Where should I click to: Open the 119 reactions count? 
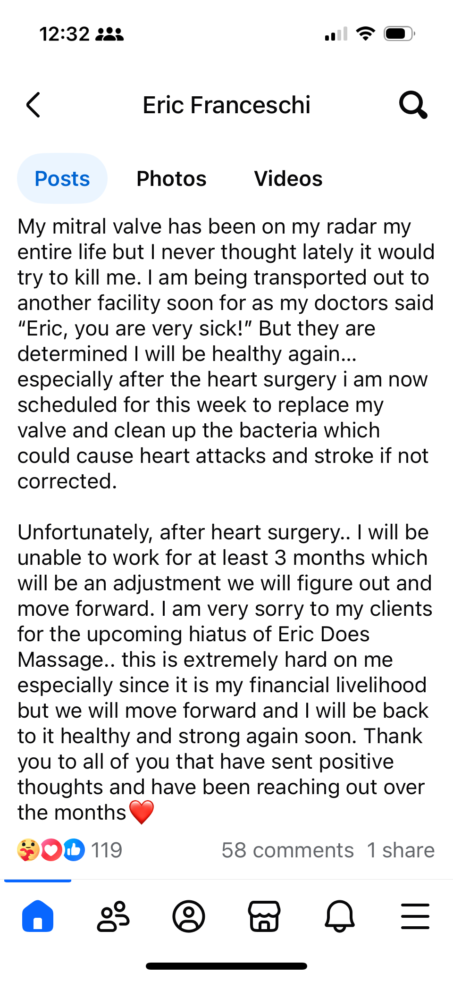pyautogui.click(x=107, y=850)
